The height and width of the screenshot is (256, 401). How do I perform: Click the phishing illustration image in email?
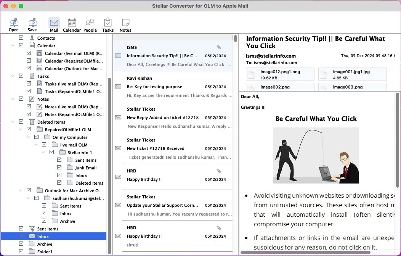click(x=316, y=155)
